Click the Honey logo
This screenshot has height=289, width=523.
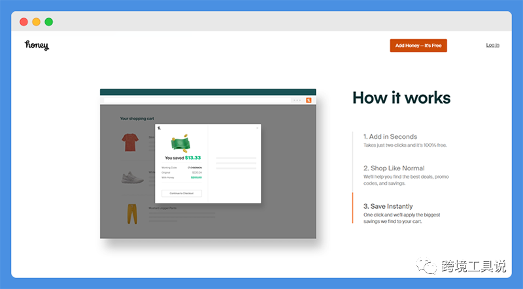click(x=37, y=45)
